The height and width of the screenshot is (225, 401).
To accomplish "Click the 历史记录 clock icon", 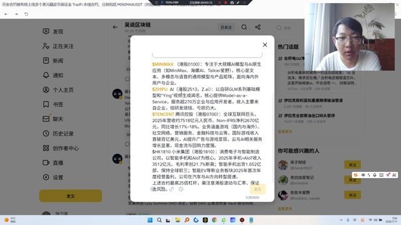I will click(46, 133).
